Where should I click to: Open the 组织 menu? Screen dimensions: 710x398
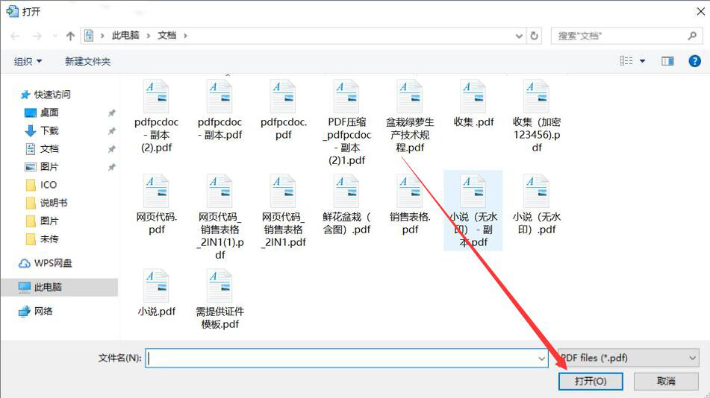[x=28, y=62]
